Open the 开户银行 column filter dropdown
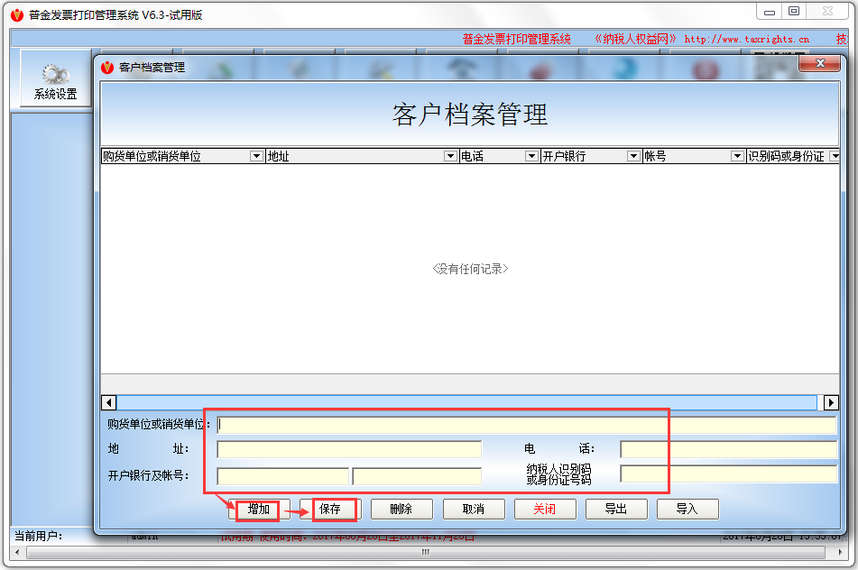The width and height of the screenshot is (858, 570). pyautogui.click(x=633, y=155)
